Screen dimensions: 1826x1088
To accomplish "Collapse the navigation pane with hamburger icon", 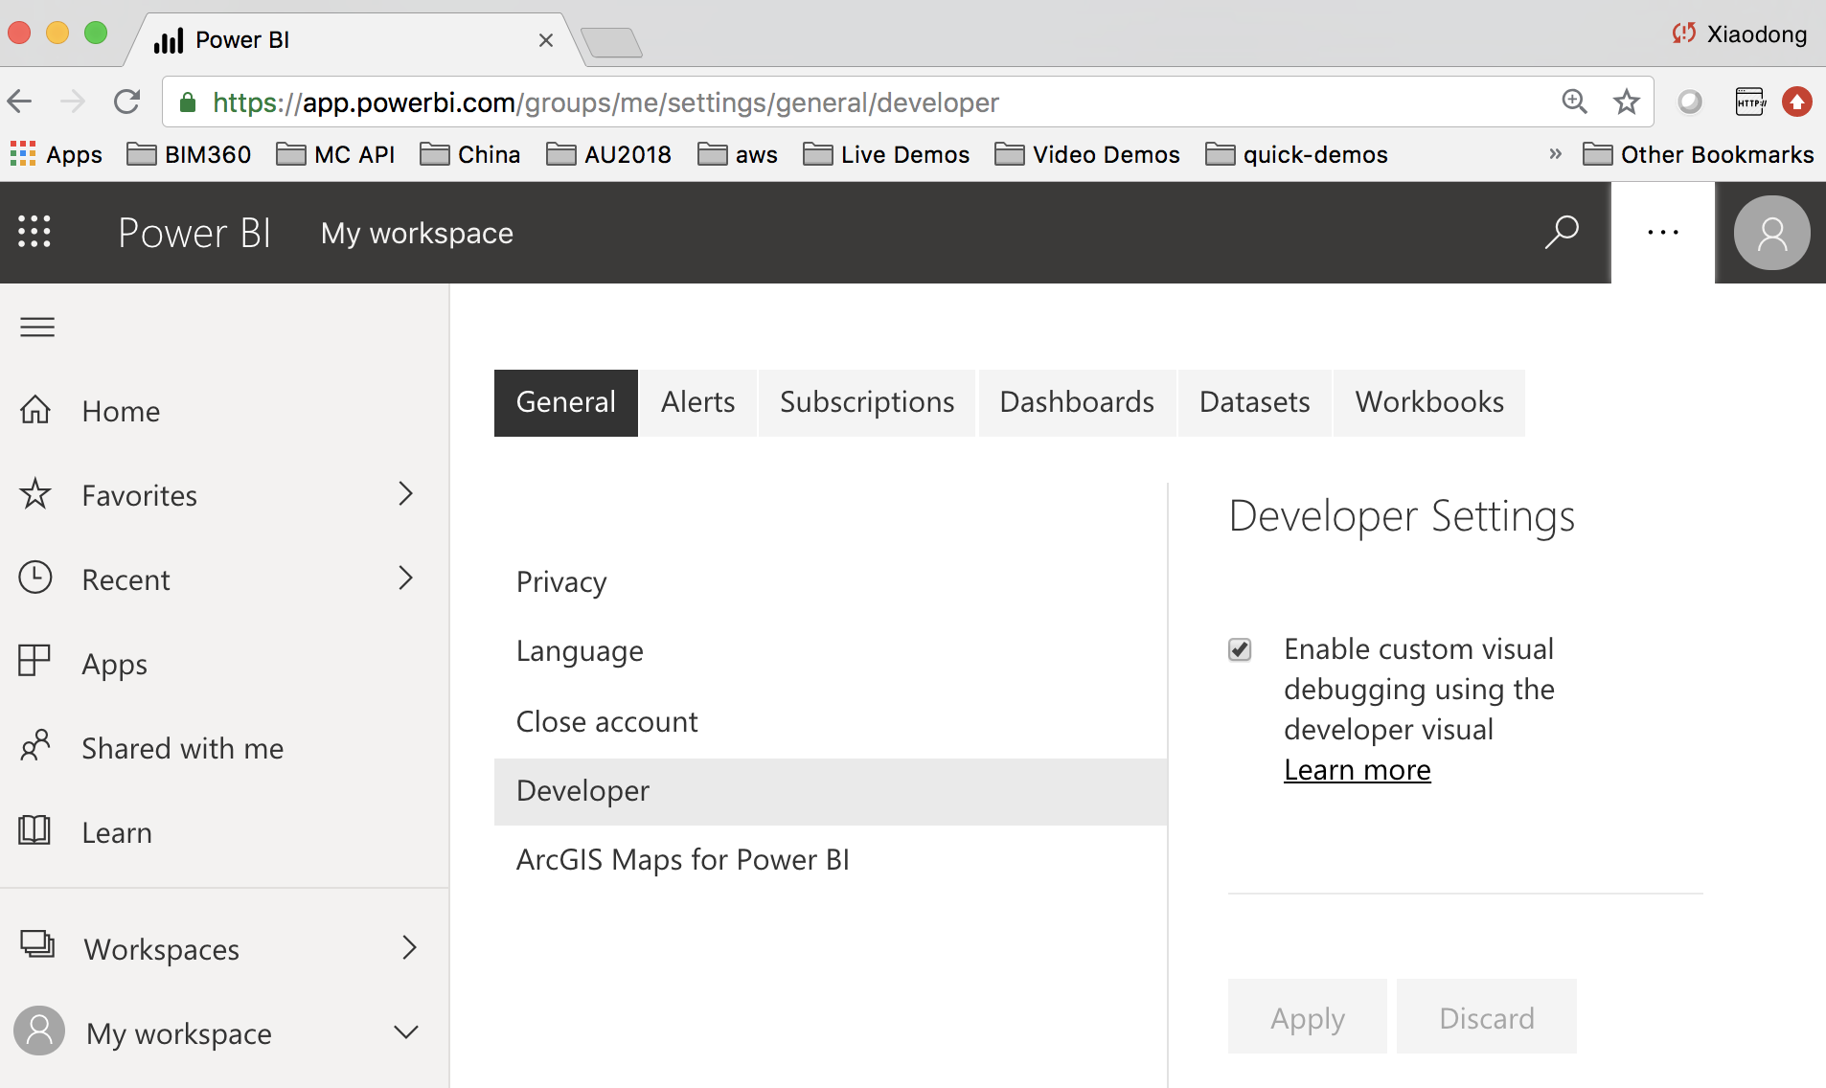I will tap(37, 328).
